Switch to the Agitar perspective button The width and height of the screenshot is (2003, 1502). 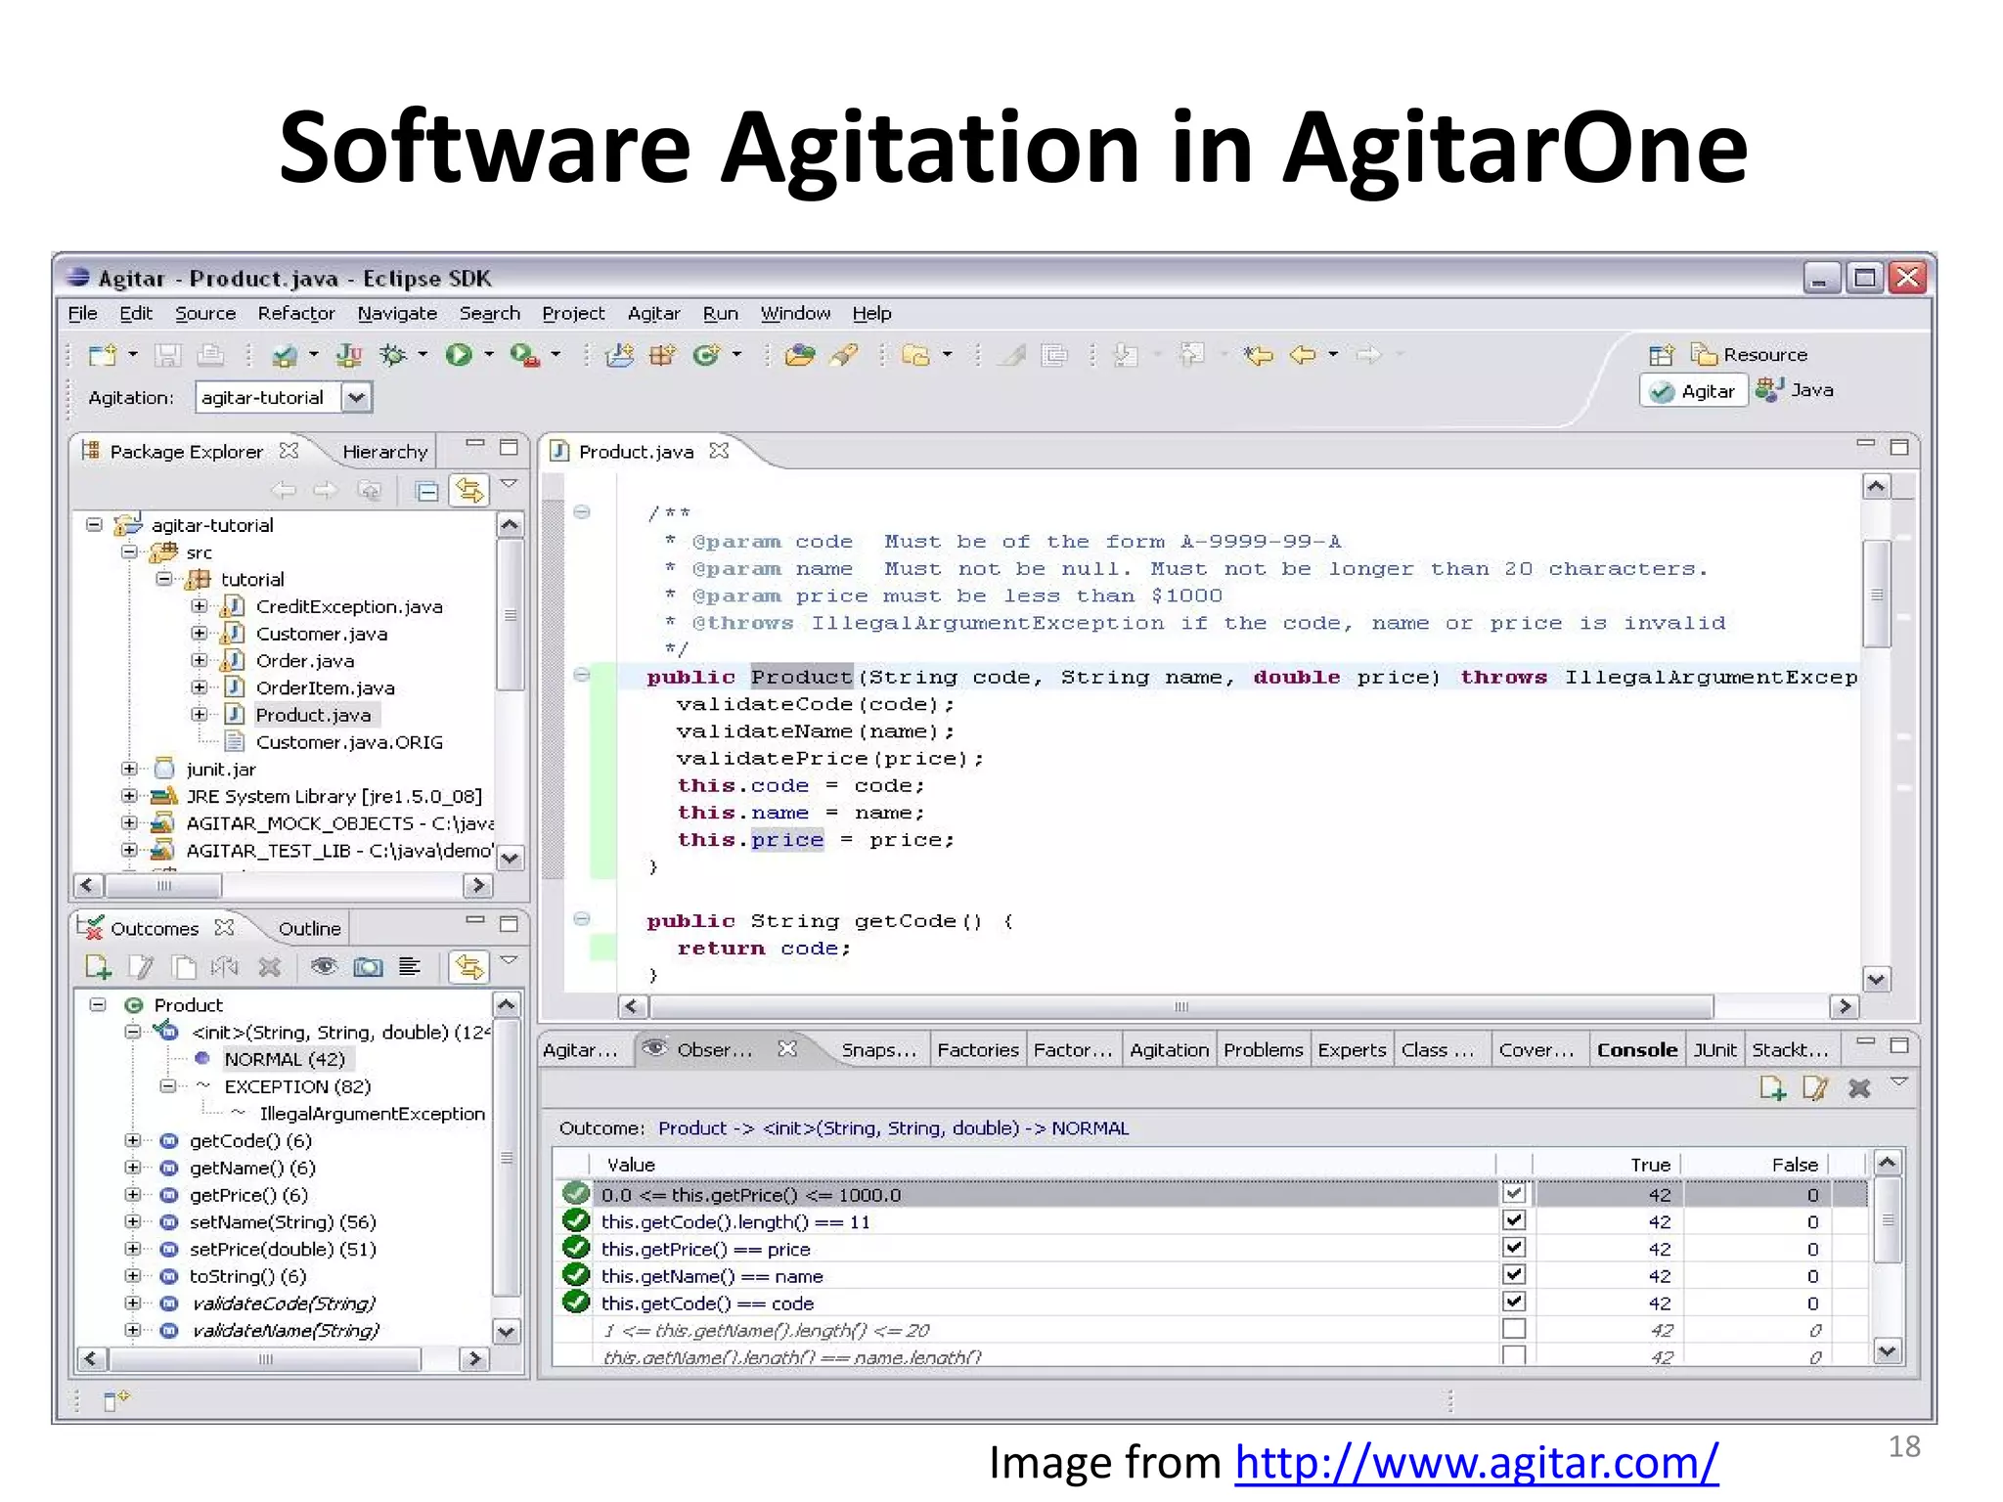(x=1693, y=391)
